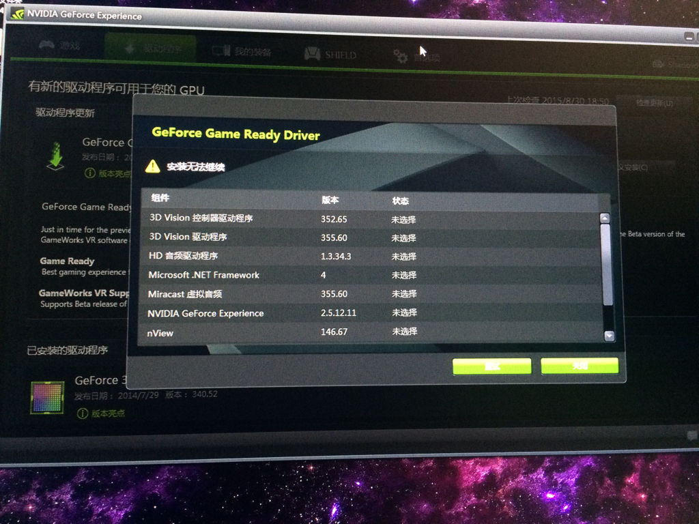This screenshot has width=699, height=524.
Task: Click the 检查更新(U) button
Action: (x=653, y=103)
